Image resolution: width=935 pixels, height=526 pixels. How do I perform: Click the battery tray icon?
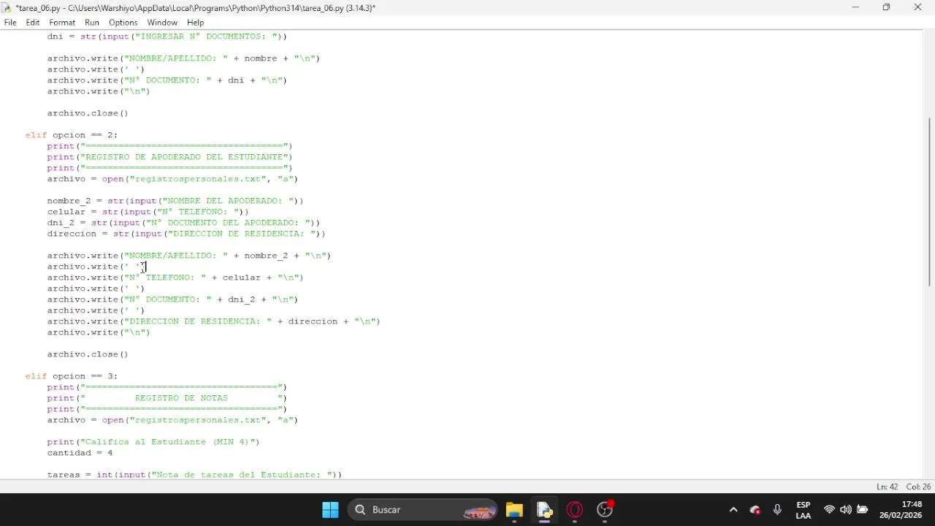click(x=863, y=510)
